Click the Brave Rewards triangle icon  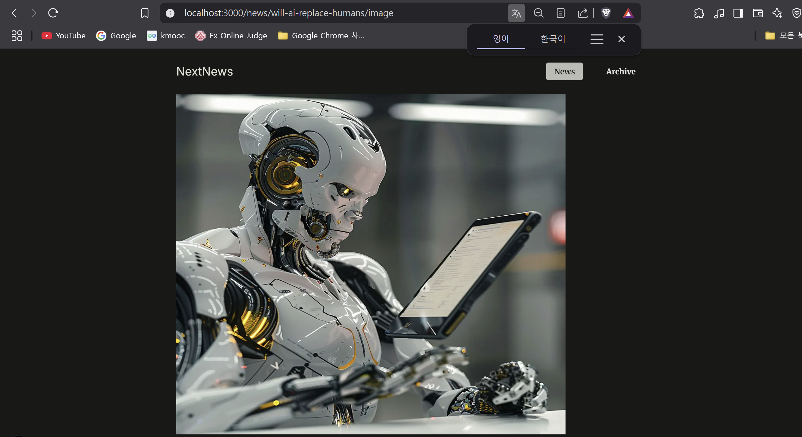(x=628, y=13)
